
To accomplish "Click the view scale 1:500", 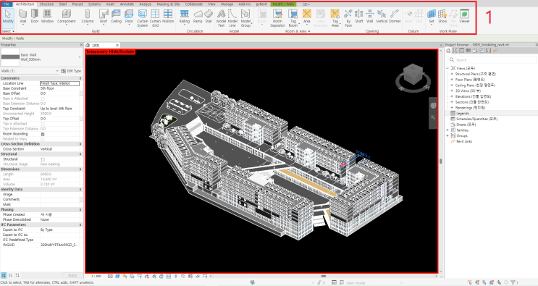I will 96,276.
